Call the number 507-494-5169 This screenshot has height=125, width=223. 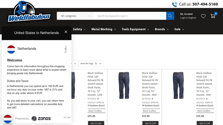pyautogui.click(x=205, y=4)
